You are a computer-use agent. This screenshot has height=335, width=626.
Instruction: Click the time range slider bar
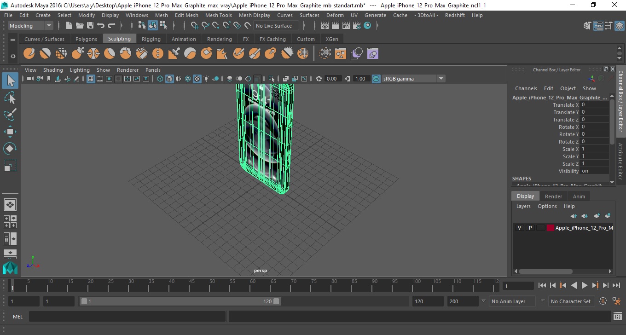coord(180,301)
